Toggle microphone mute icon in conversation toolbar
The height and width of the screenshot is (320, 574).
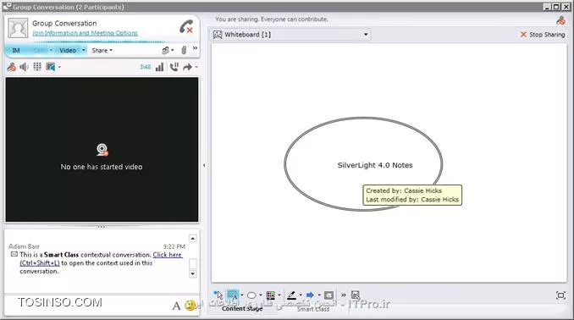[12, 67]
